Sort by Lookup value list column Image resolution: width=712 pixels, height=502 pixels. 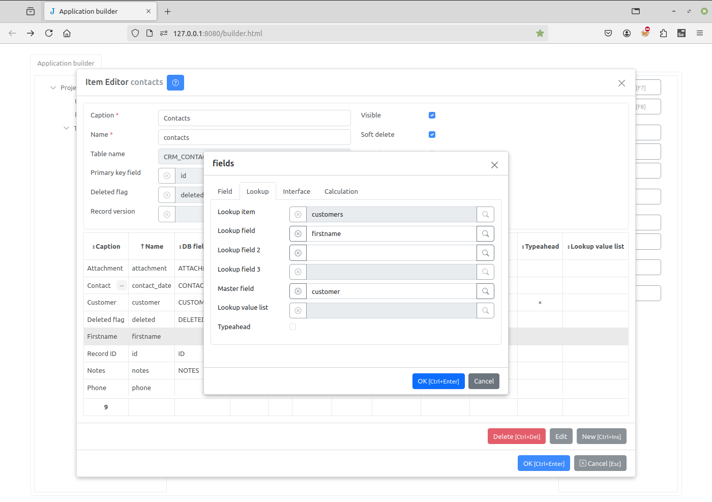point(596,247)
